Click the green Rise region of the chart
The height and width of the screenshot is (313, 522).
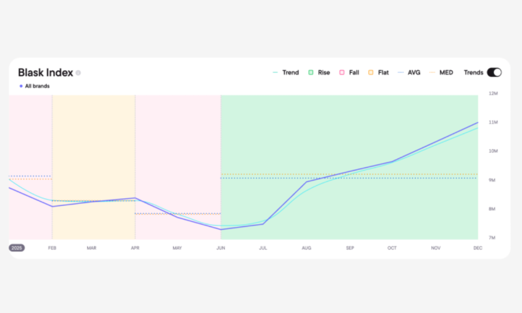[350, 125]
